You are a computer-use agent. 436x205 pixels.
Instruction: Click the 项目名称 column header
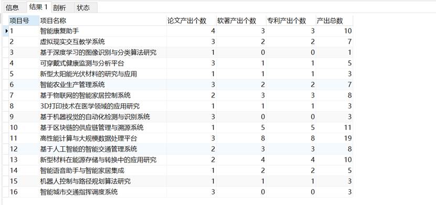coord(103,20)
